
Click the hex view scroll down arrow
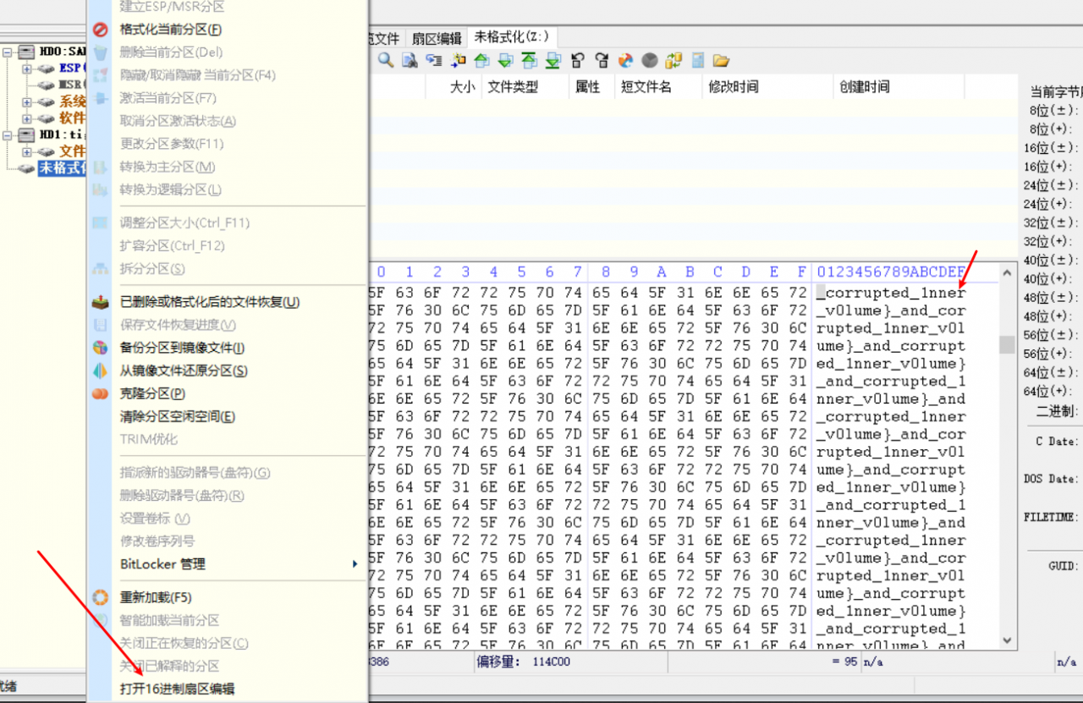(1007, 640)
